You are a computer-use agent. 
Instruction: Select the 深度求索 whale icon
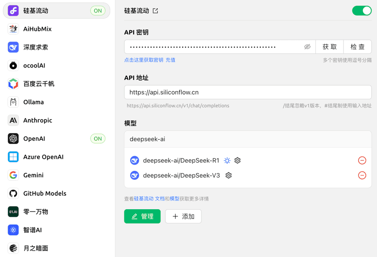tap(13, 47)
